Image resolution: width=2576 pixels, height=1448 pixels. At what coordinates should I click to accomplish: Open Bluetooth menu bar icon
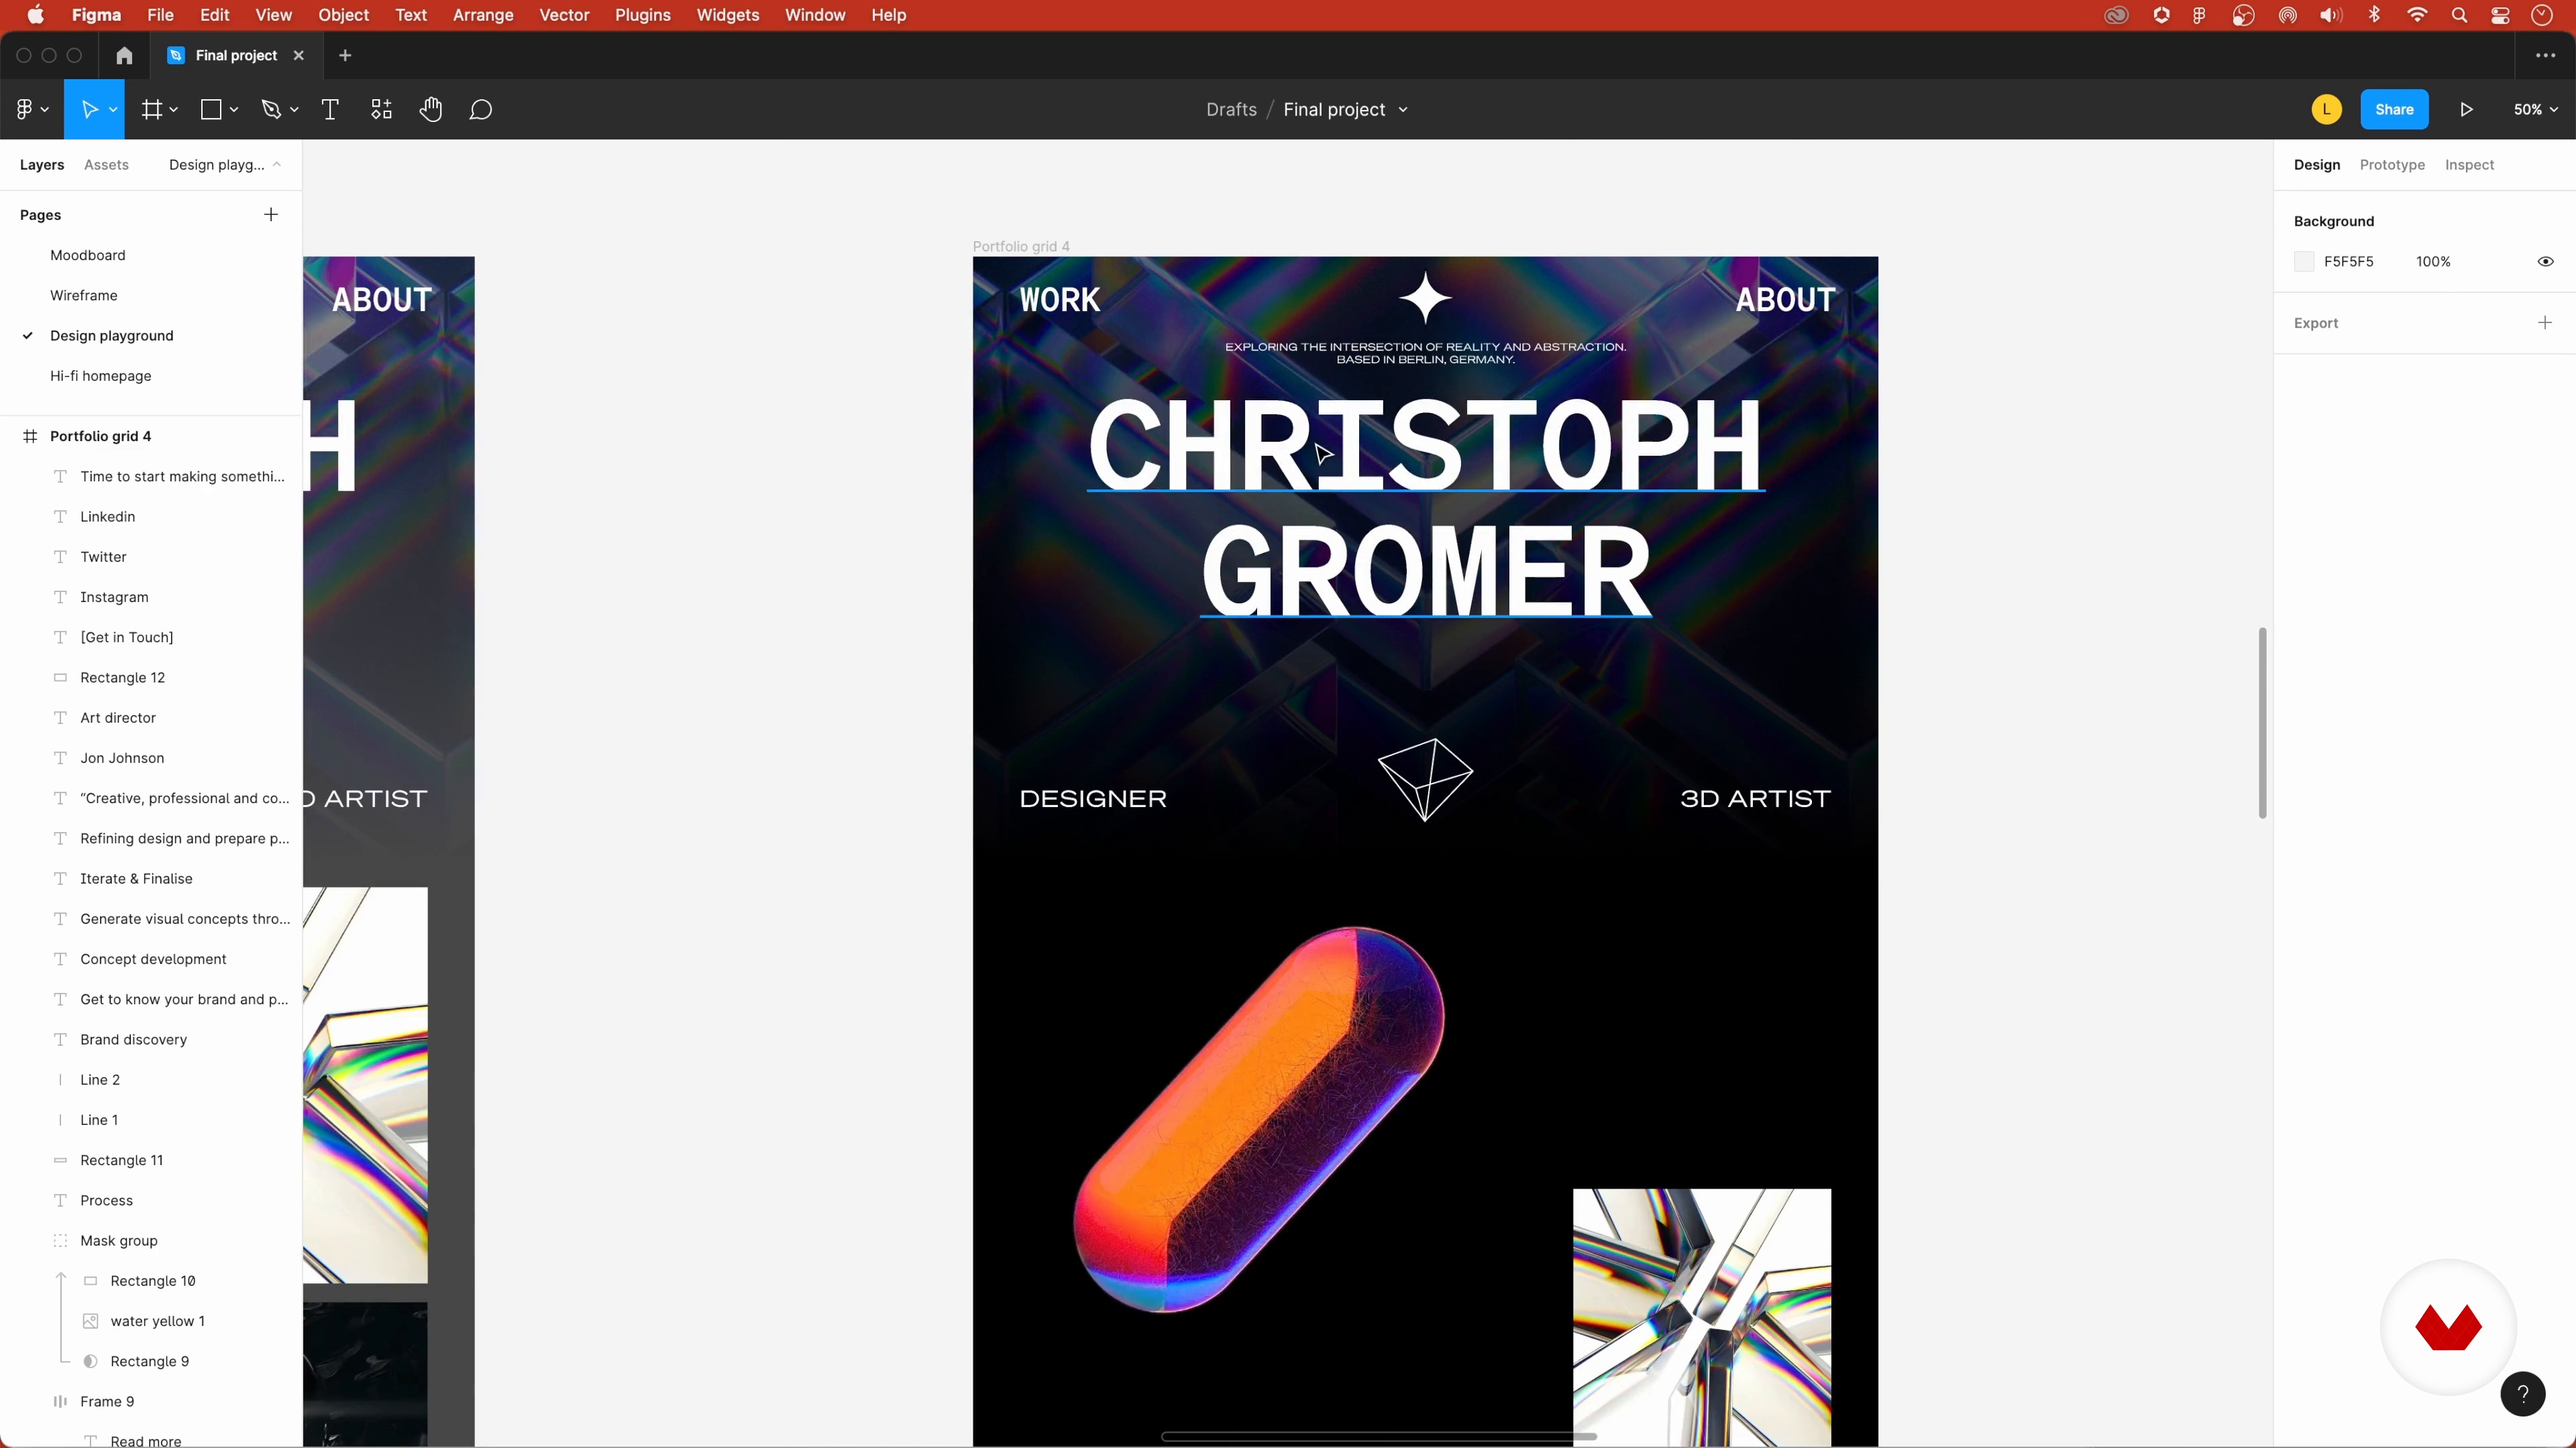(x=2375, y=15)
